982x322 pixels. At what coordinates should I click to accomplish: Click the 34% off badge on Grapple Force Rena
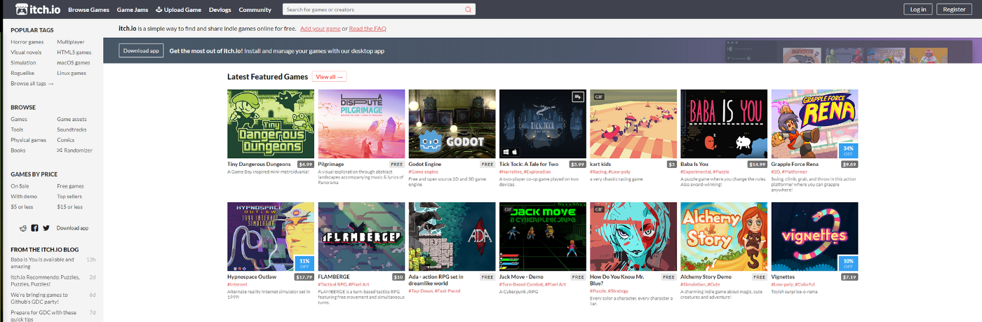848,150
